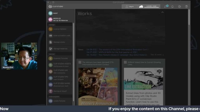
Task: Open the notifications bell icon
Action: (172, 6)
